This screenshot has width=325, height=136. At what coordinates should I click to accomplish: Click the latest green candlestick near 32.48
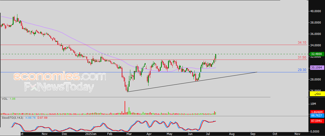216,56
